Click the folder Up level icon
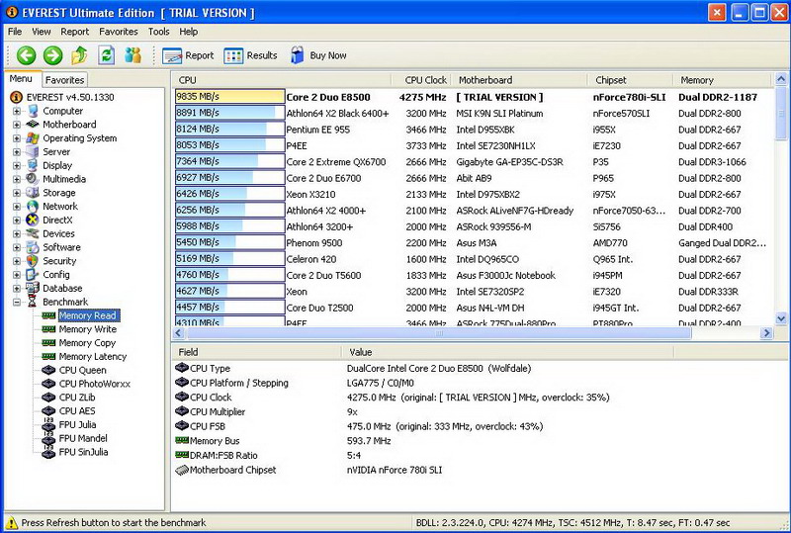 pyautogui.click(x=79, y=55)
